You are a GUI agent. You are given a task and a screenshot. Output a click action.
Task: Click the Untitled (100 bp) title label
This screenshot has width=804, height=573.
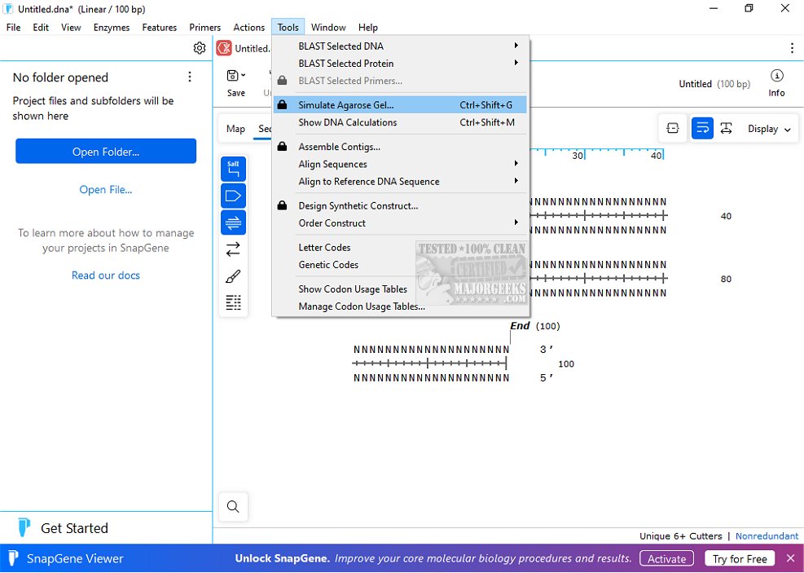click(714, 84)
